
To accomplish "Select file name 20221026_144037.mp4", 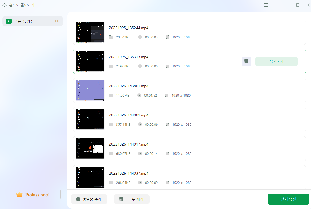I will point(129,173).
